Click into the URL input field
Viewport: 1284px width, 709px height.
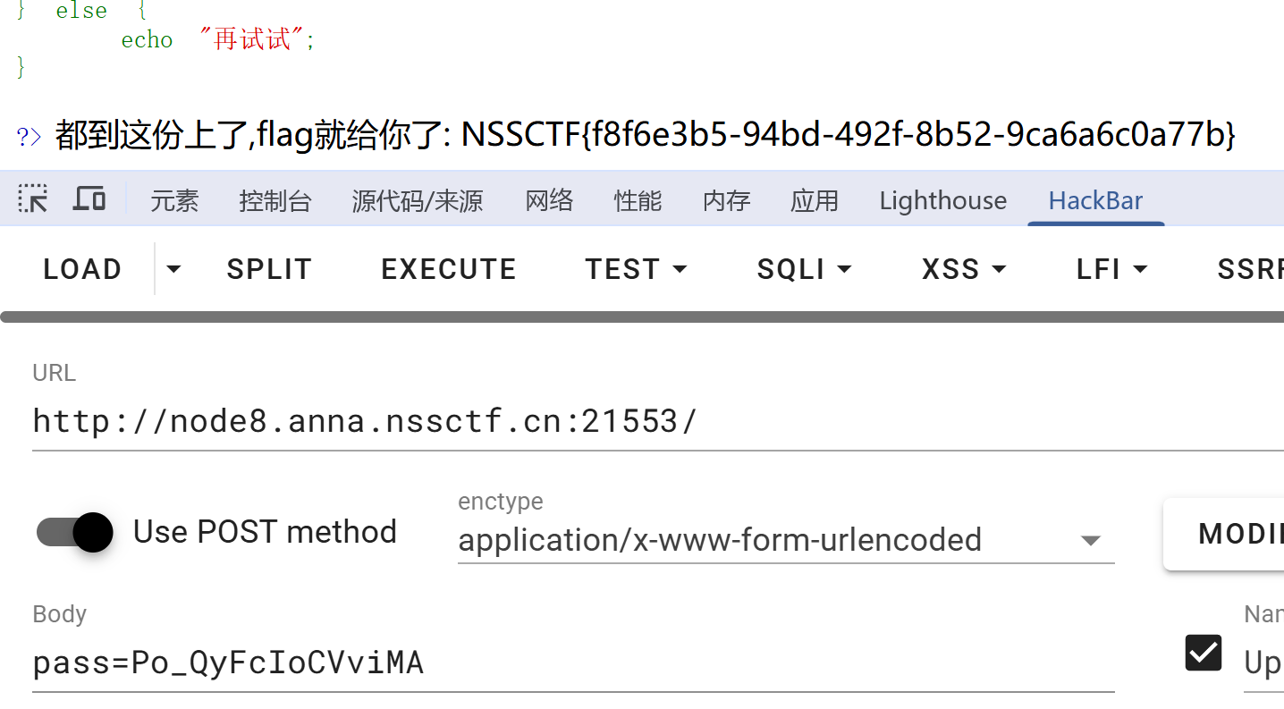pyautogui.click(x=658, y=420)
